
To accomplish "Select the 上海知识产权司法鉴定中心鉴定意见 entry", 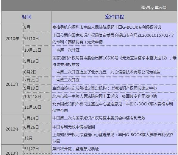I will 114,138.
